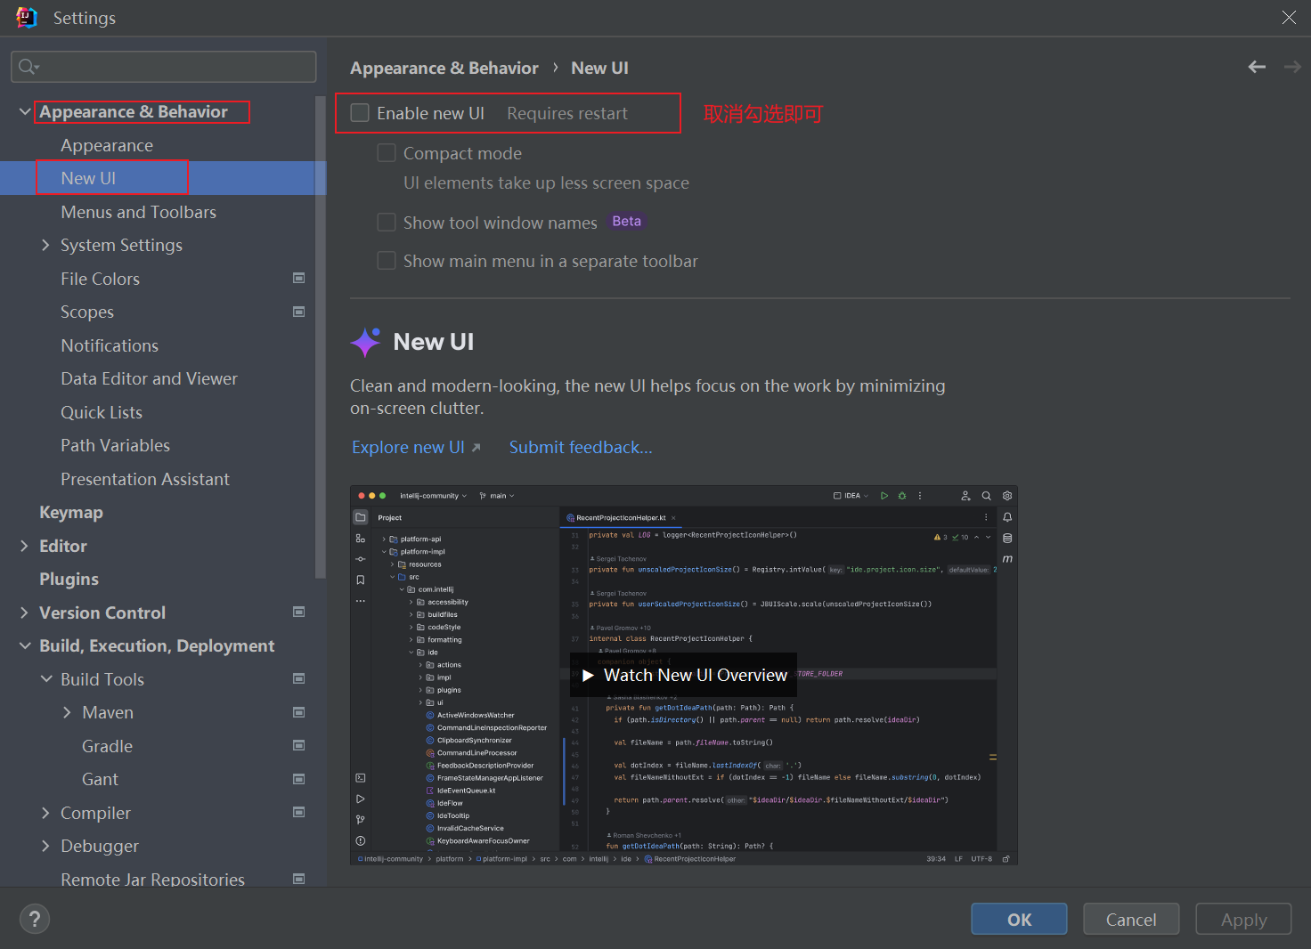Toggle Show main menu in a separate toolbar
Image resolution: width=1311 pixels, height=949 pixels.
[x=387, y=260]
